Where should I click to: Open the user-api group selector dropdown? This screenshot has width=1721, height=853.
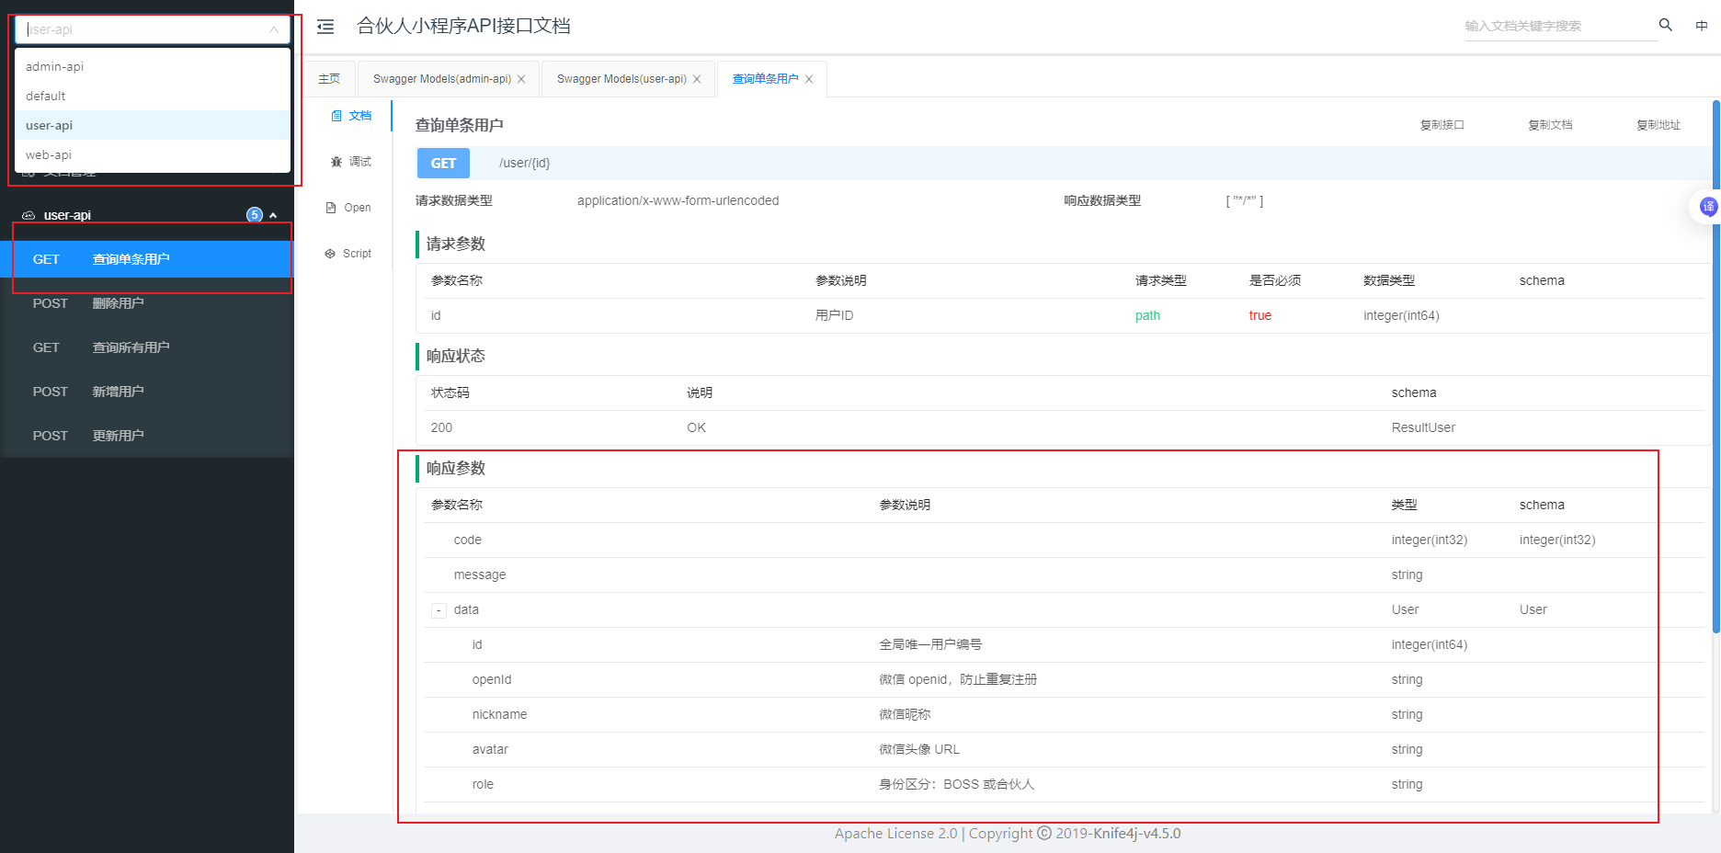pyautogui.click(x=152, y=28)
